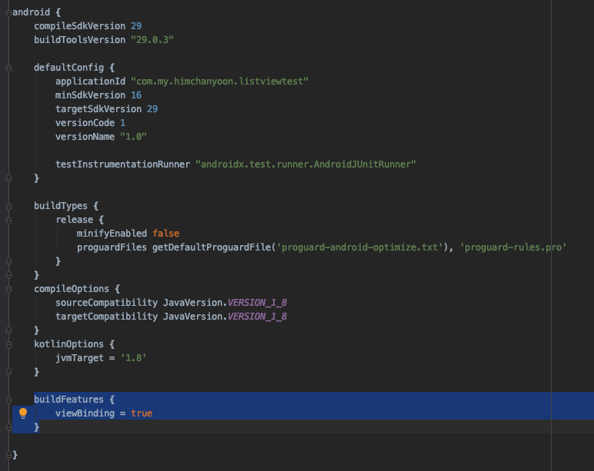This screenshot has height=471, width=594.
Task: Click the buildToolsVersion property name
Action: [79, 40]
